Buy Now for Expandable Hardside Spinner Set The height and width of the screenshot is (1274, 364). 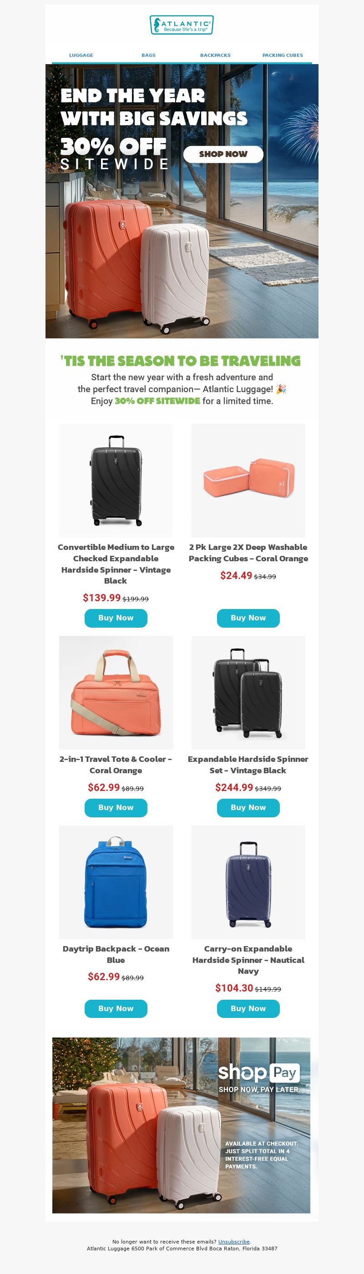(x=248, y=808)
